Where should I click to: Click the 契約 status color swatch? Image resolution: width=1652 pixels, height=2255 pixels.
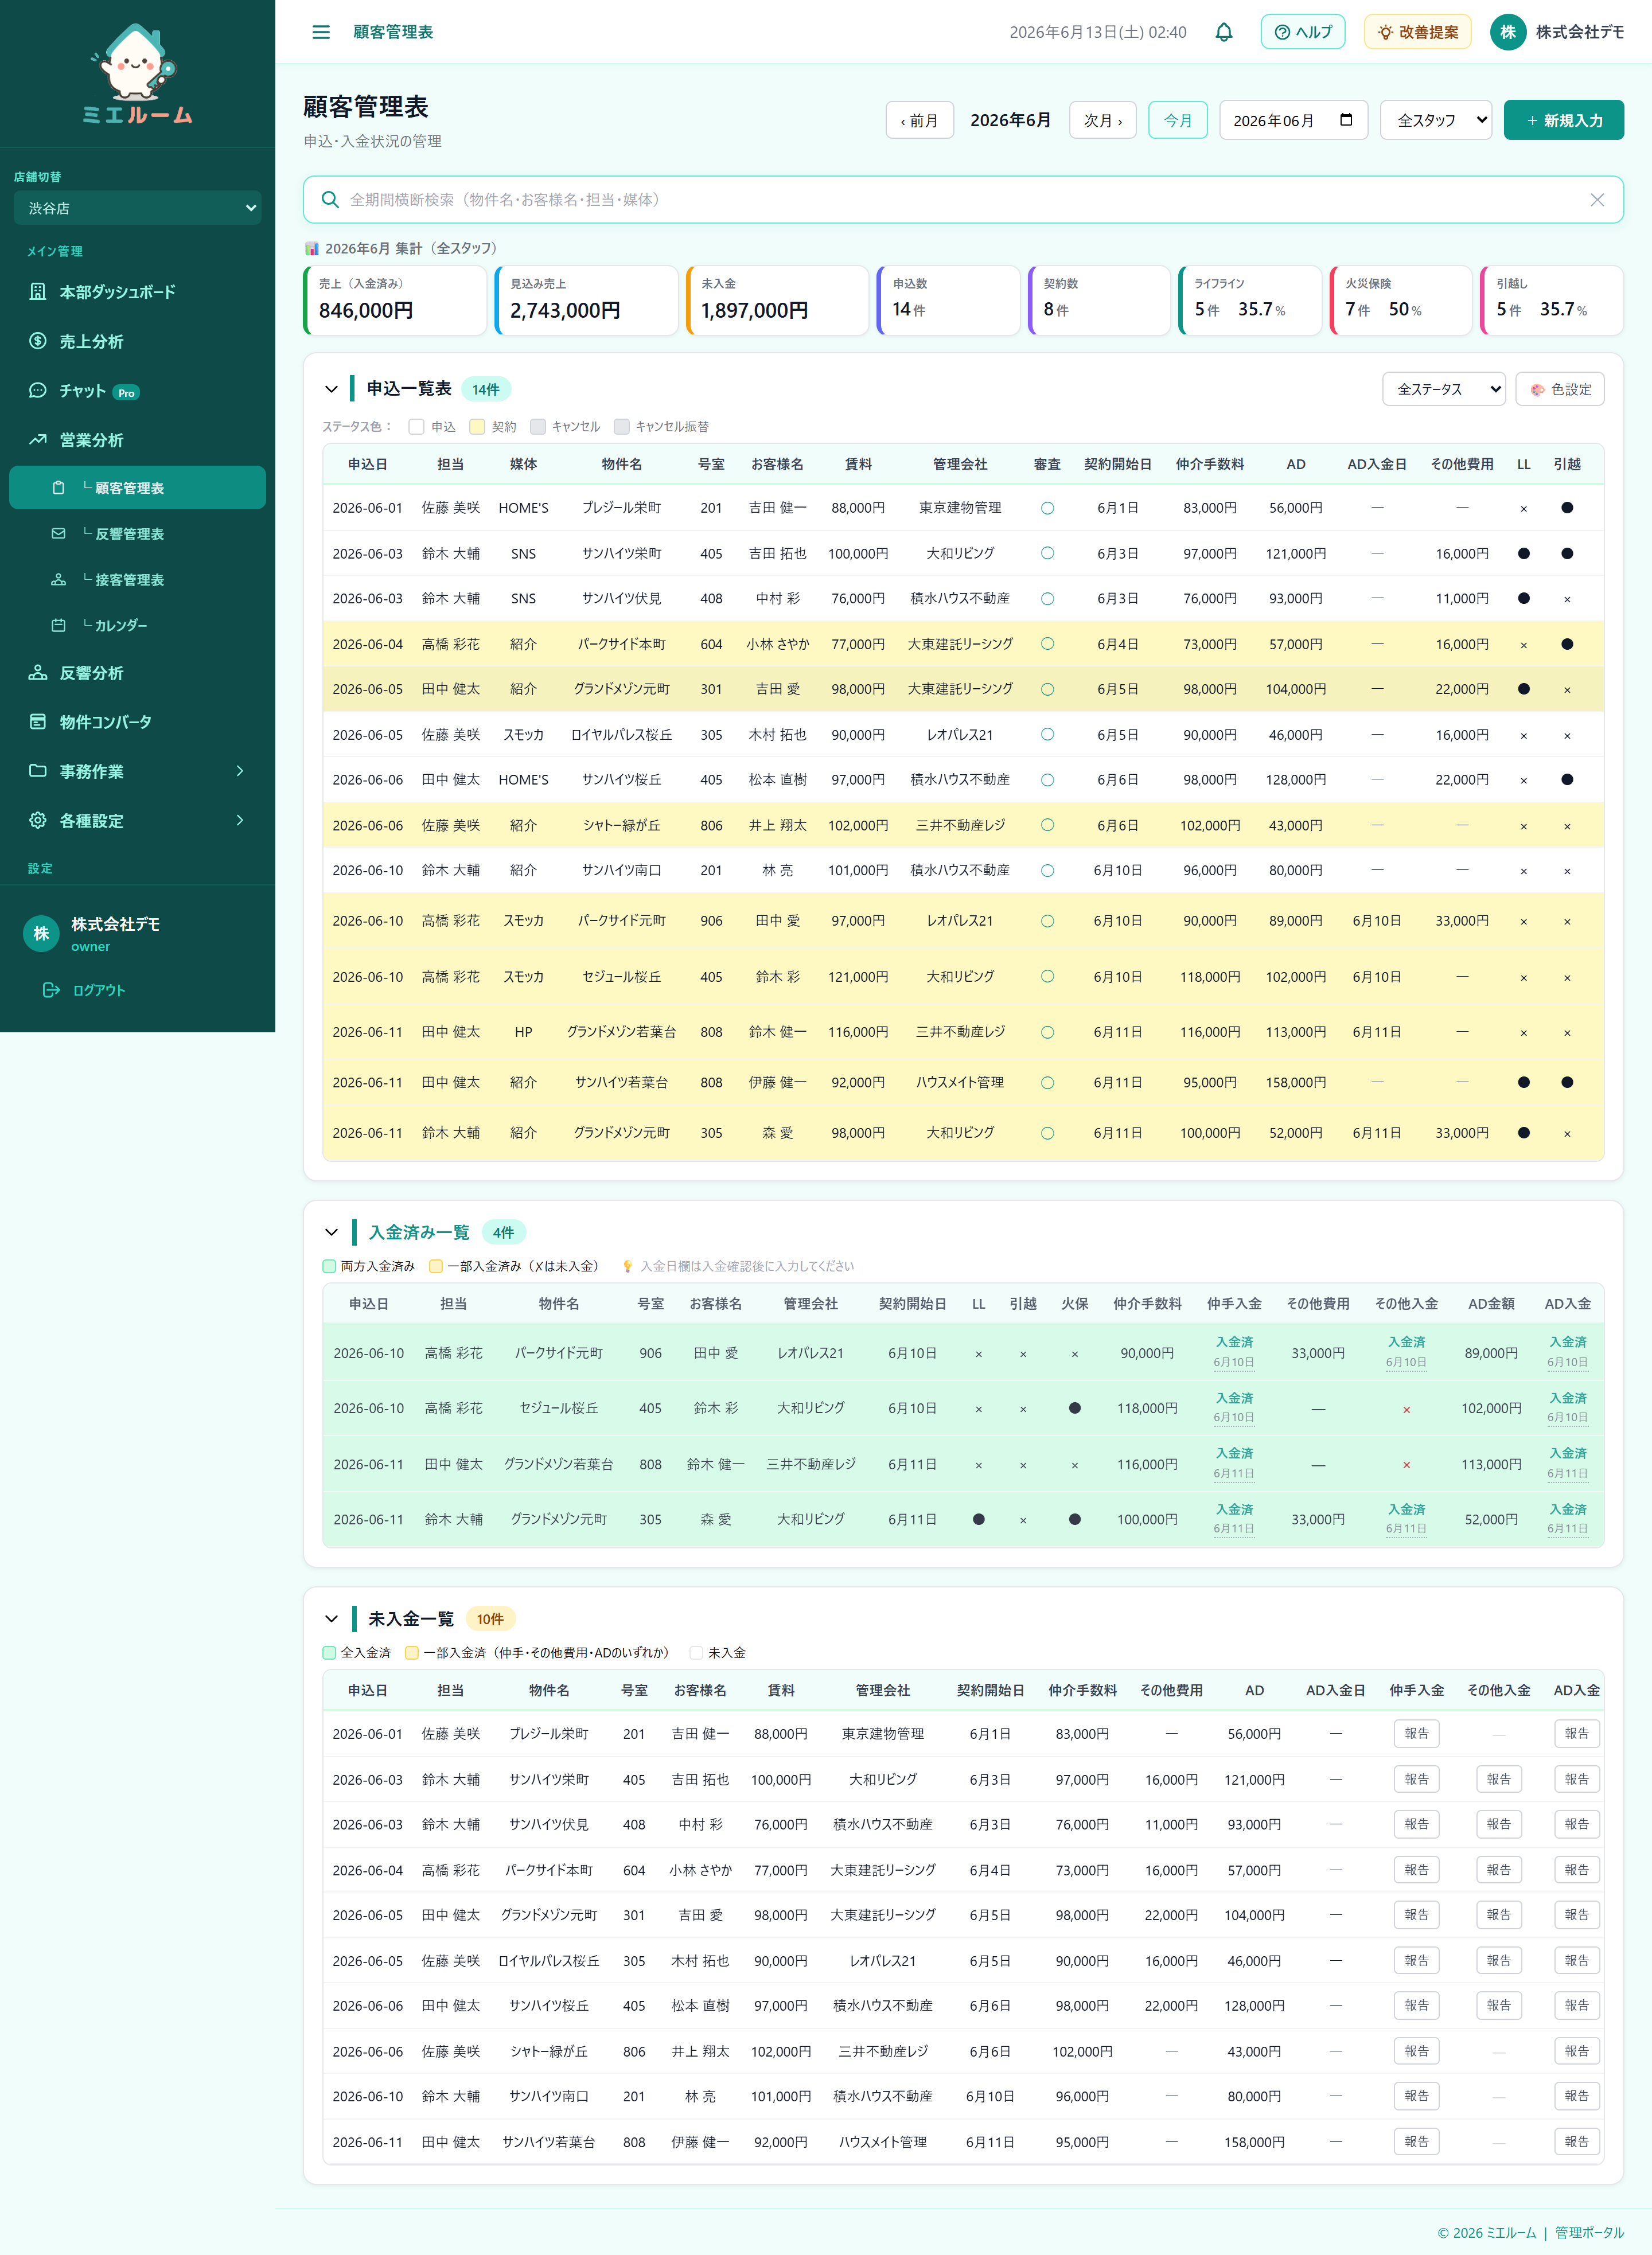point(477,427)
